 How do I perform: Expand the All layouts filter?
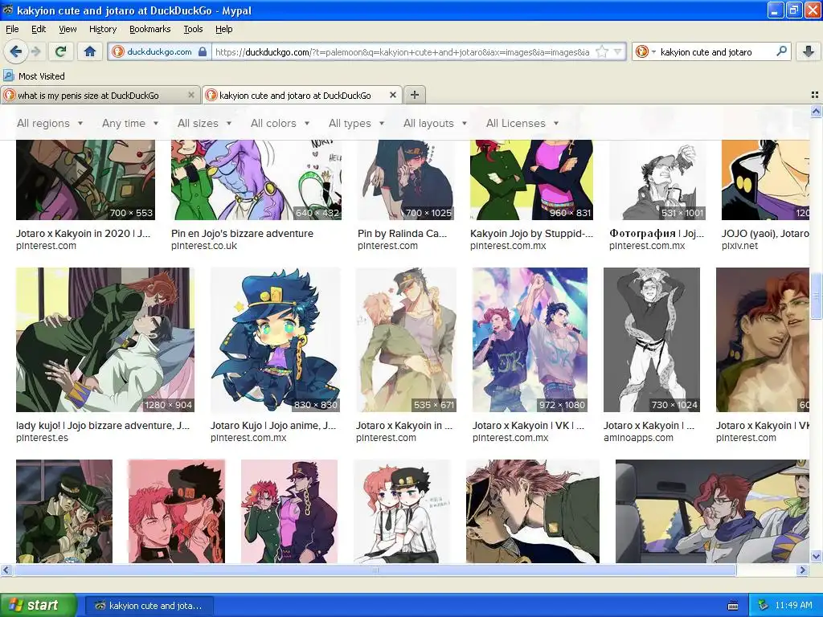pos(435,123)
